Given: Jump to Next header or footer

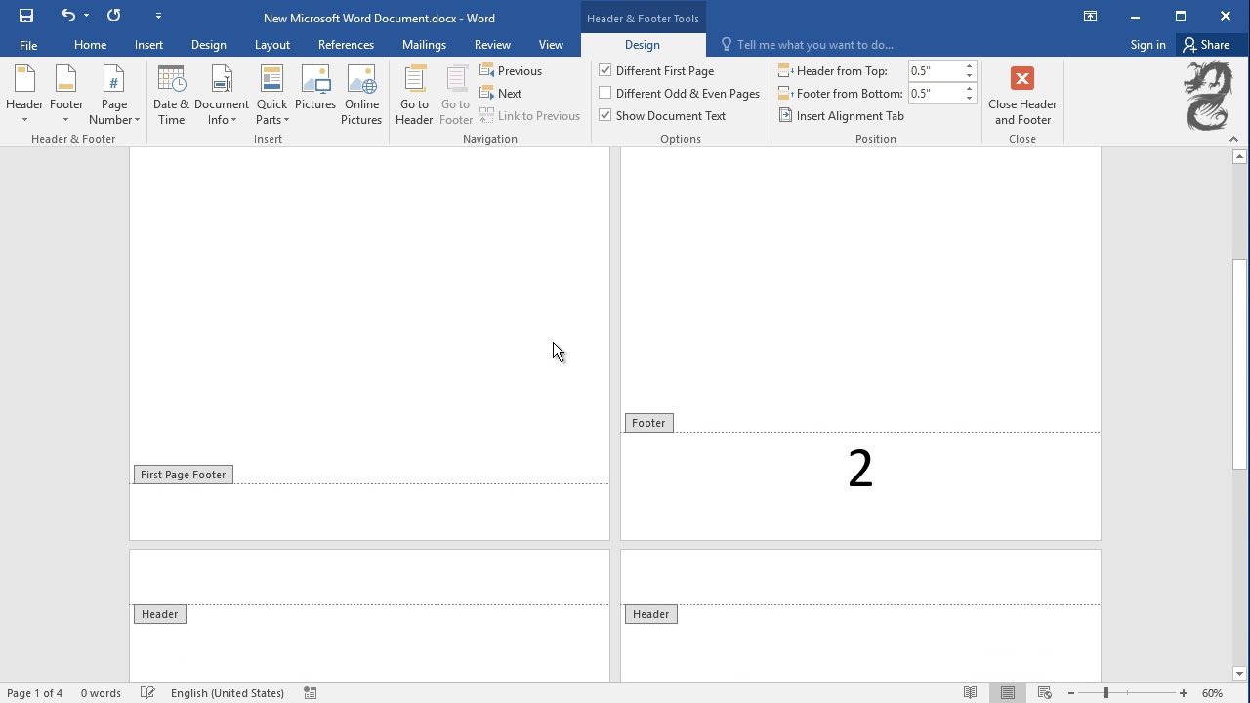Looking at the screenshot, I should pos(500,93).
